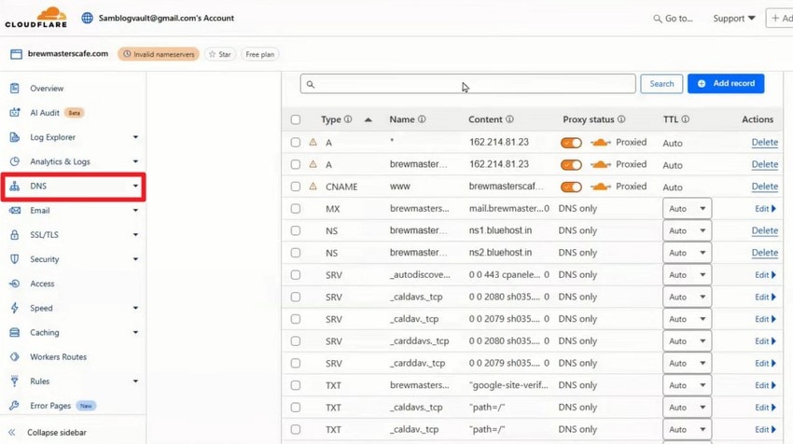Tick the checkbox for the _autodiscover SRV record
The width and height of the screenshot is (793, 444).
click(296, 275)
